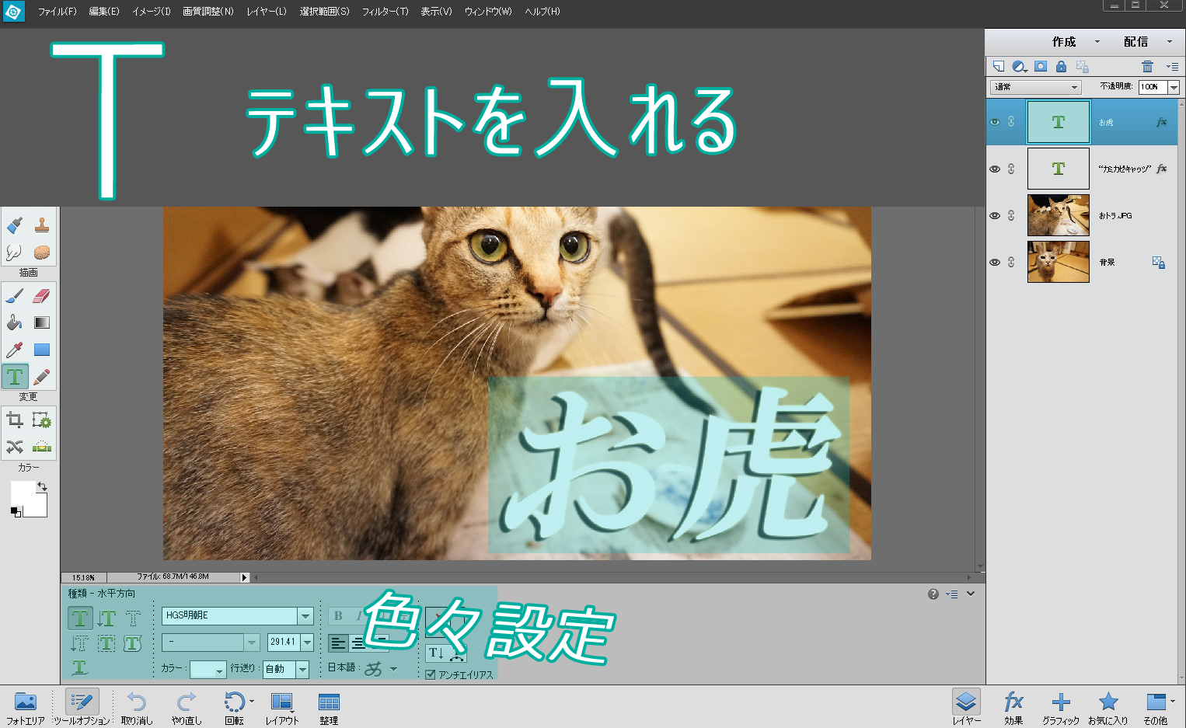This screenshot has height=728, width=1186.
Task: Add a layer mask
Action: coord(1041,67)
